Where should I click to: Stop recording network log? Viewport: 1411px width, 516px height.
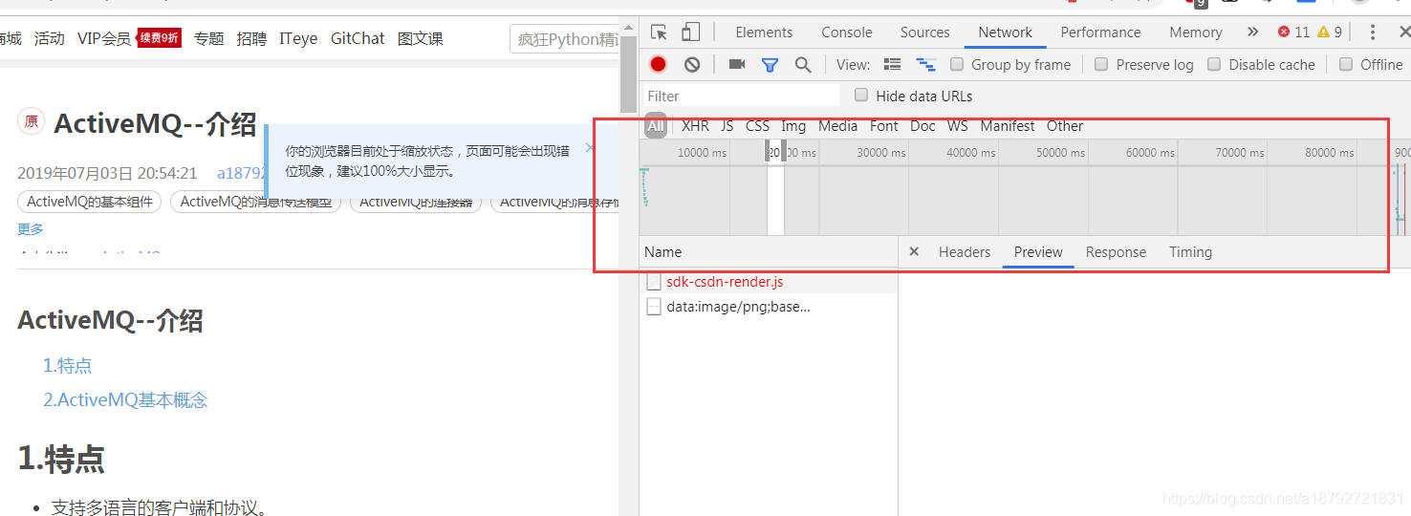pos(658,64)
